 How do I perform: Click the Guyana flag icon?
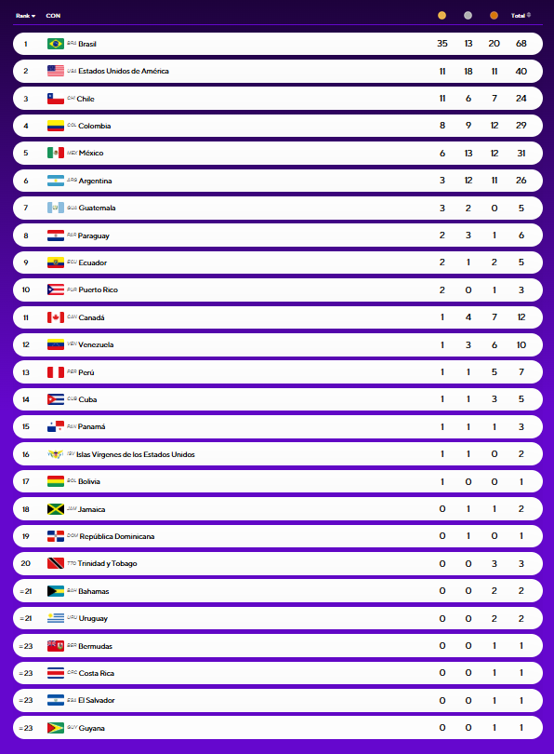tap(56, 728)
